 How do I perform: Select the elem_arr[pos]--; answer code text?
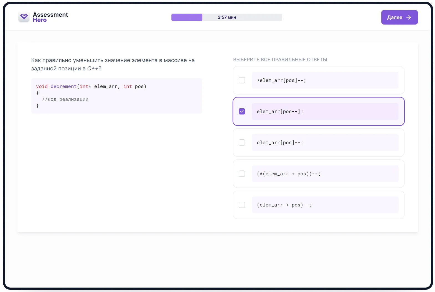(x=280, y=143)
